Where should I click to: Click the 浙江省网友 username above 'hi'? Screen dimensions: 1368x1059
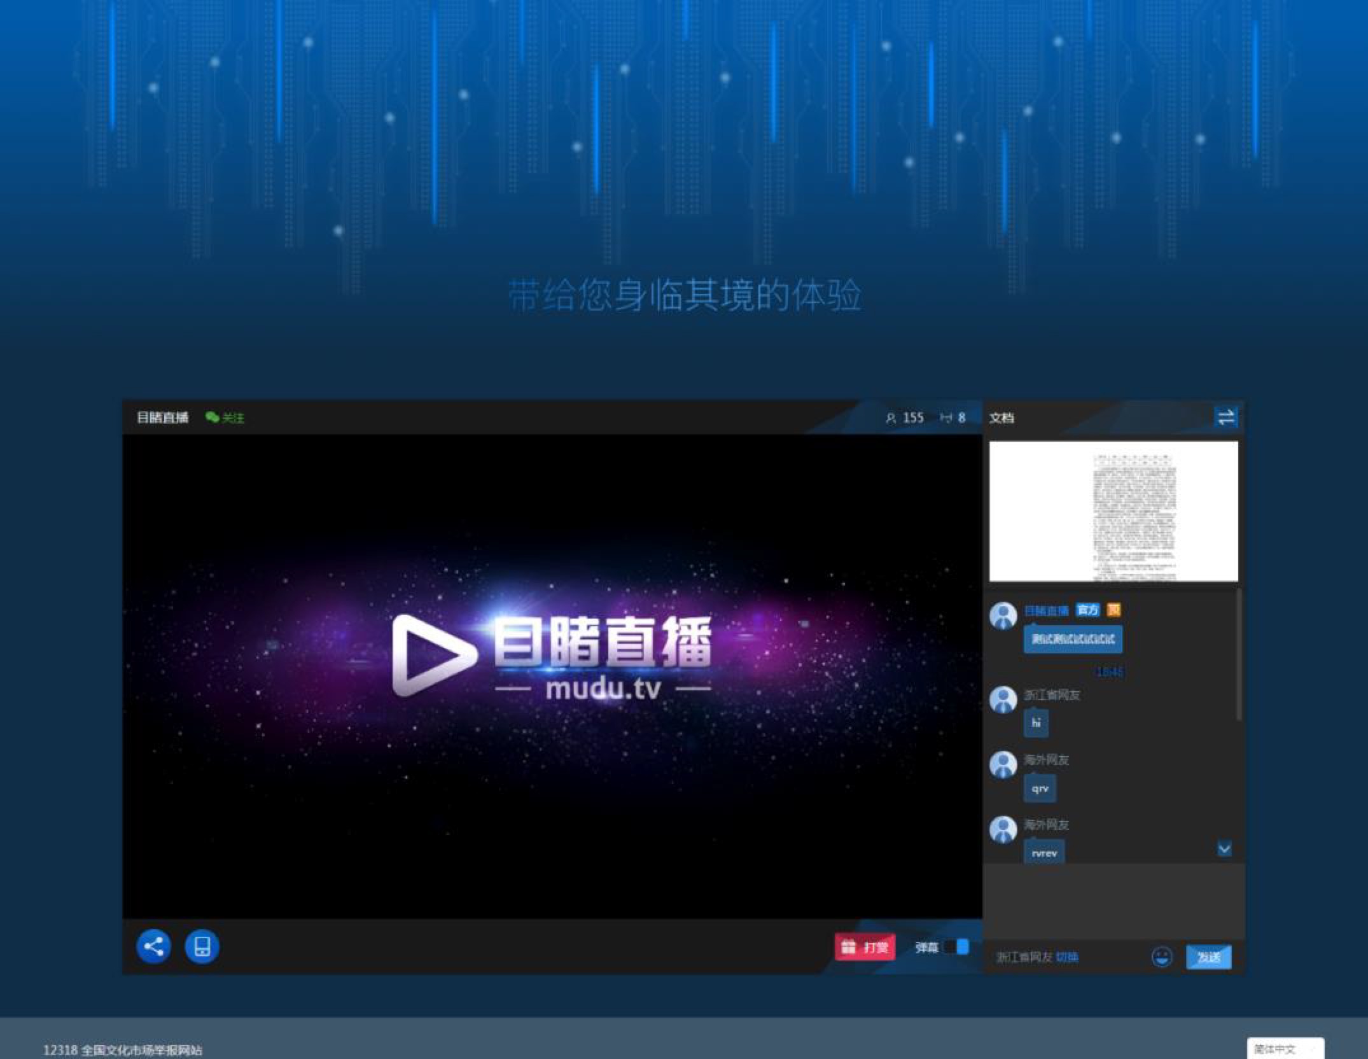[1052, 695]
